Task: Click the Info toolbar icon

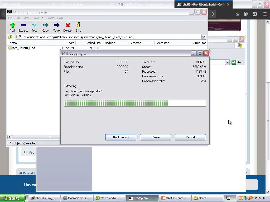Action: [79, 27]
